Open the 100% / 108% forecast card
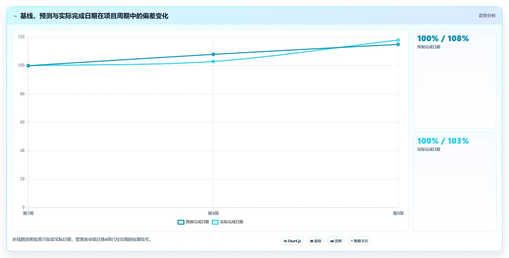The width and height of the screenshot is (509, 258). pos(454,79)
